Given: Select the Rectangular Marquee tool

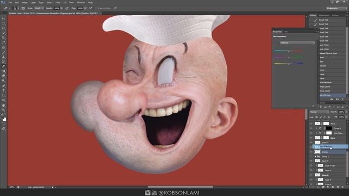Looking at the screenshot, I should pos(3,23).
